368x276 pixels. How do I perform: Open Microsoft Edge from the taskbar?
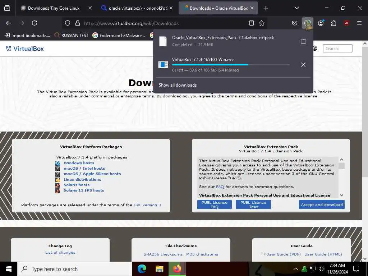coord(142,269)
